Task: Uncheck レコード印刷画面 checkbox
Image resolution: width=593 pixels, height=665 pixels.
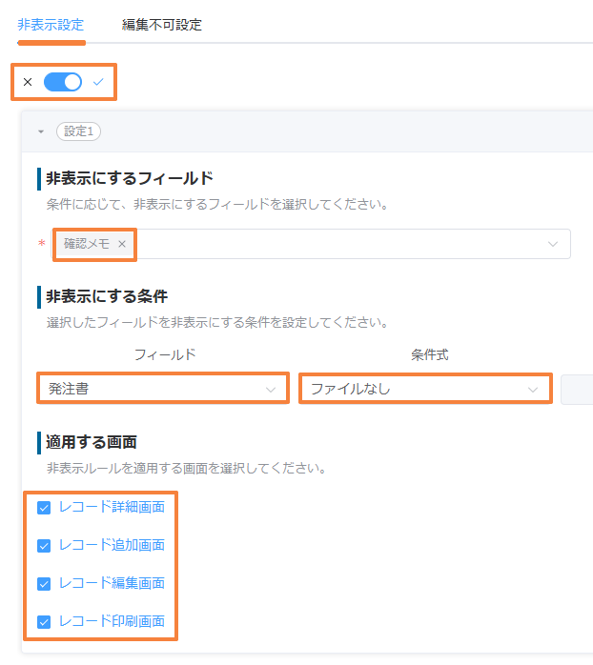Action: click(44, 622)
